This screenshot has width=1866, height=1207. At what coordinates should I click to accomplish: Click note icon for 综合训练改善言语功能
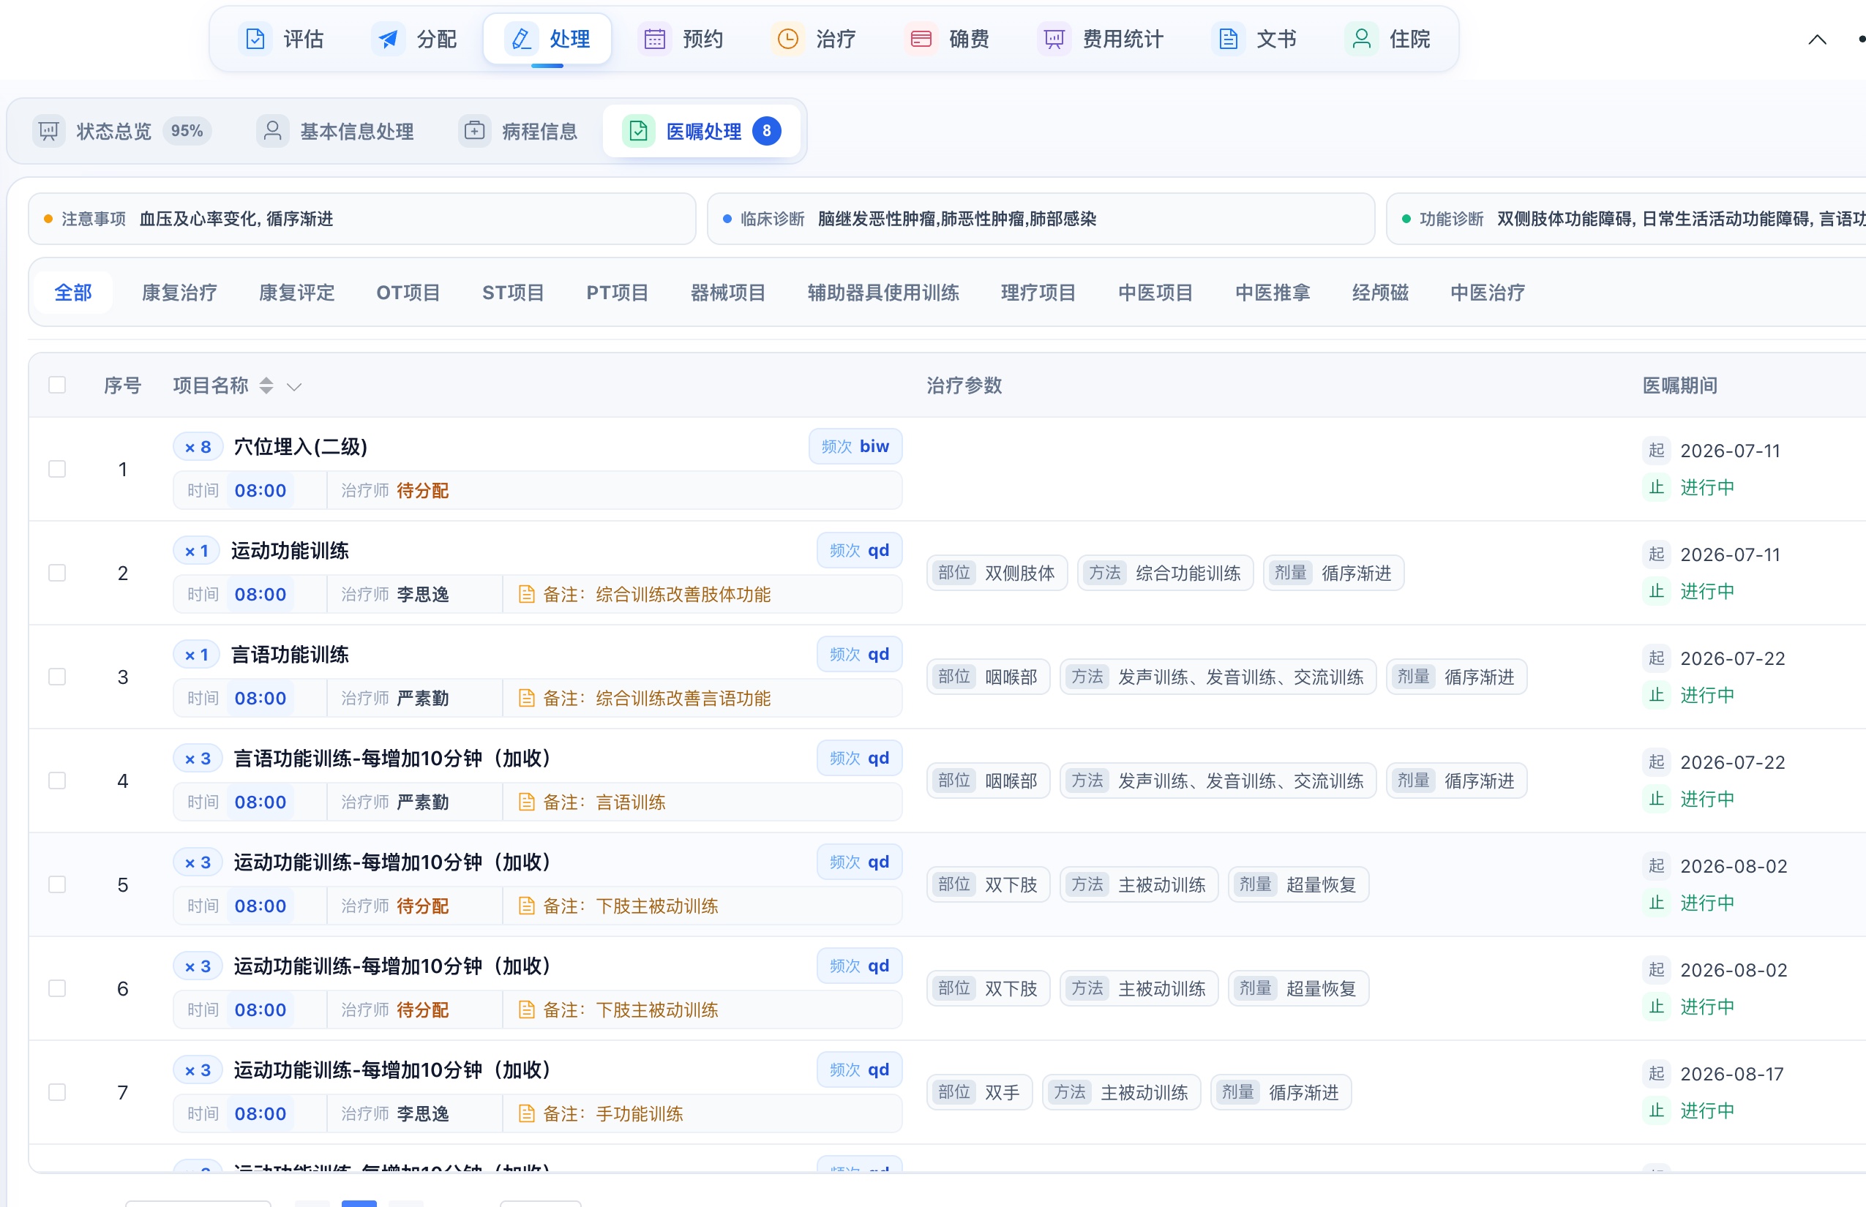527,699
